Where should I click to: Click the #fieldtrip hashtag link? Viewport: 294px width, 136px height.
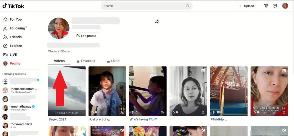[x=217, y=119]
